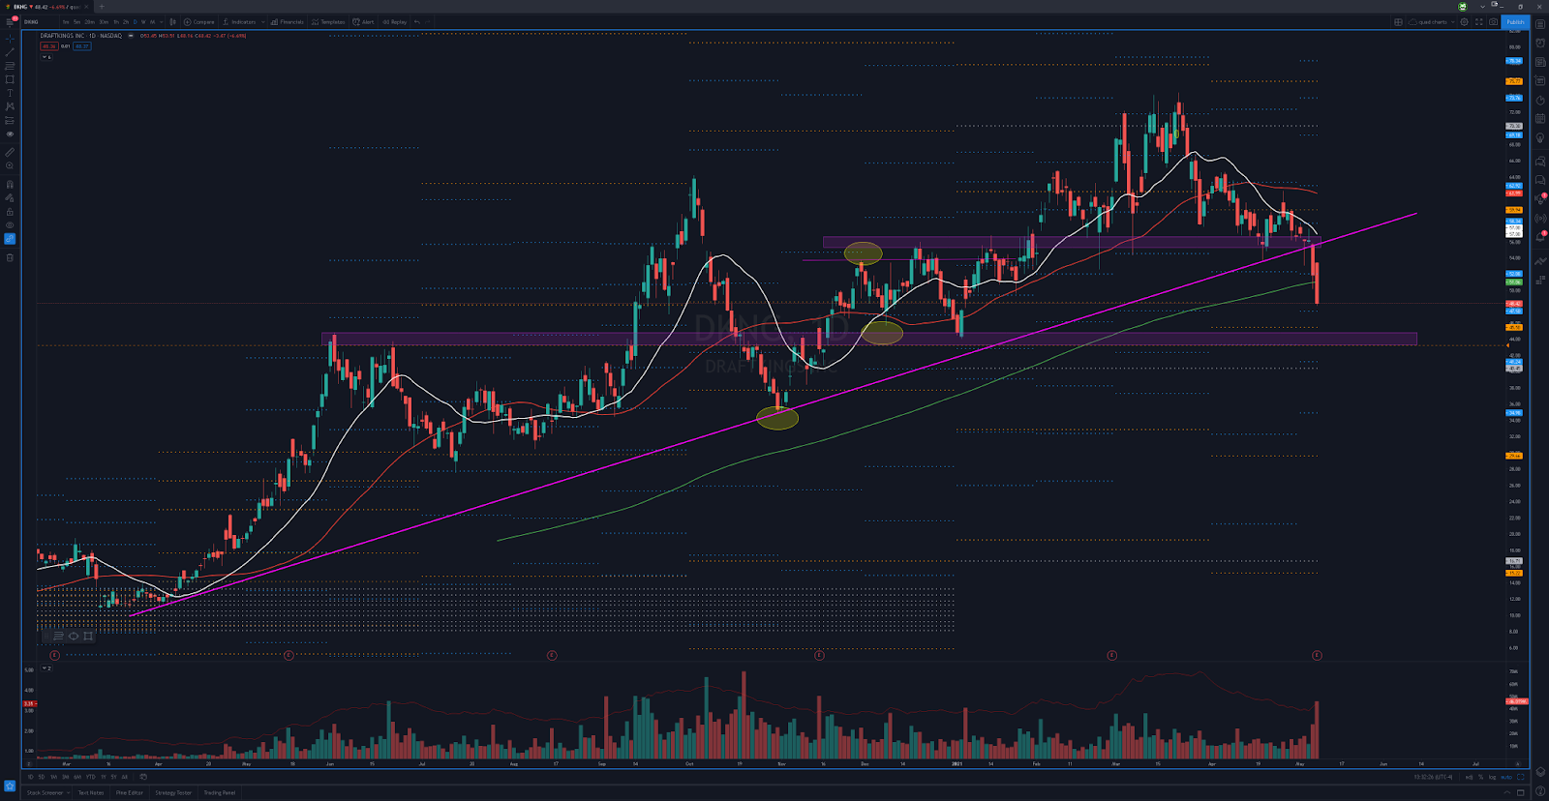
Task: Maximize the bottom panel
Action: (1520, 792)
